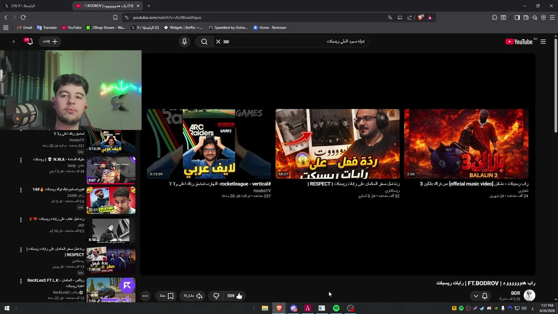Click the address bar URL youtube.com/watch
This screenshot has width=558, height=314.
167,17
